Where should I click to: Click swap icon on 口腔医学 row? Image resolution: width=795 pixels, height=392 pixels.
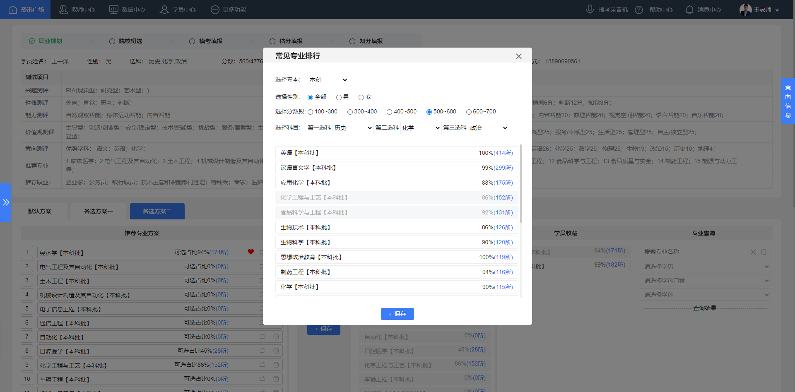[x=262, y=351]
